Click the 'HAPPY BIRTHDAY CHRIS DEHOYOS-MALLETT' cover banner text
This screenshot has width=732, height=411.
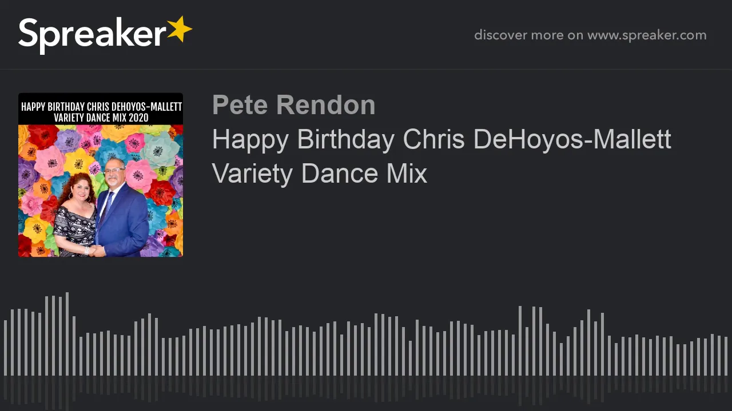[101, 107]
